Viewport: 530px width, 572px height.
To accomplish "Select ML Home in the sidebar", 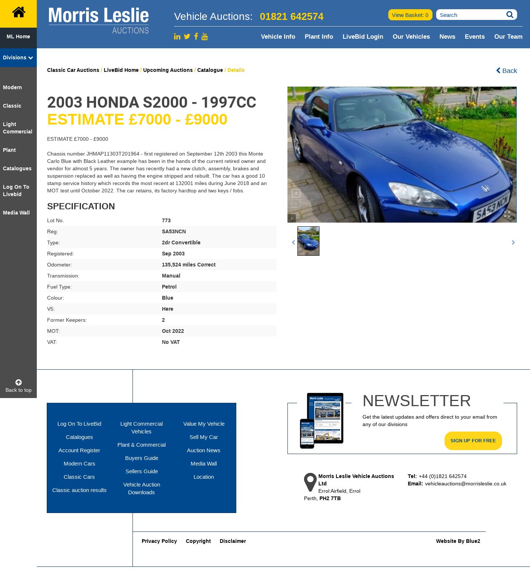I will pos(18,36).
